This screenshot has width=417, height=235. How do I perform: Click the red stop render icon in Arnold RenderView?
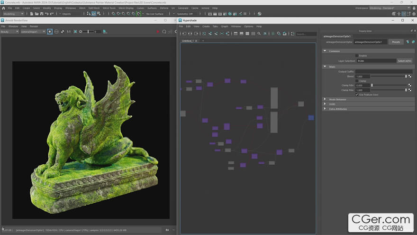coord(158,32)
